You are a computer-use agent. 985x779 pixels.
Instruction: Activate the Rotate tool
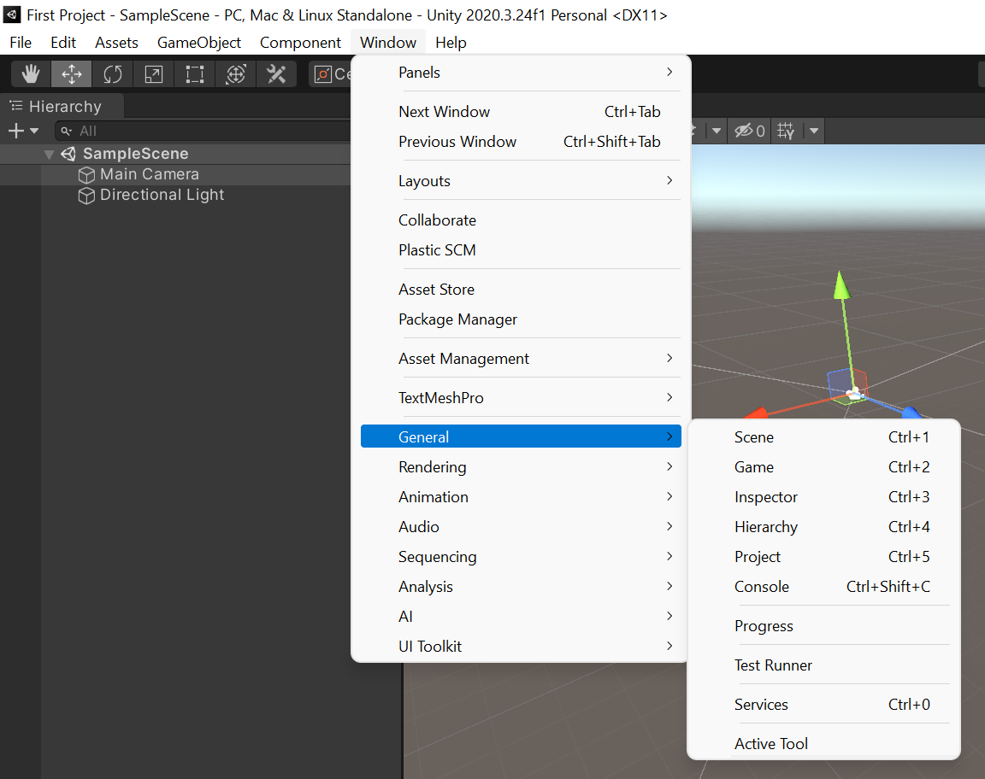(x=112, y=74)
